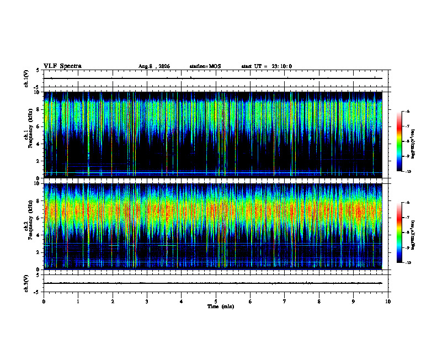437x338 pixels.
Task: Click the time axis tick label "8"
Action: point(319,302)
